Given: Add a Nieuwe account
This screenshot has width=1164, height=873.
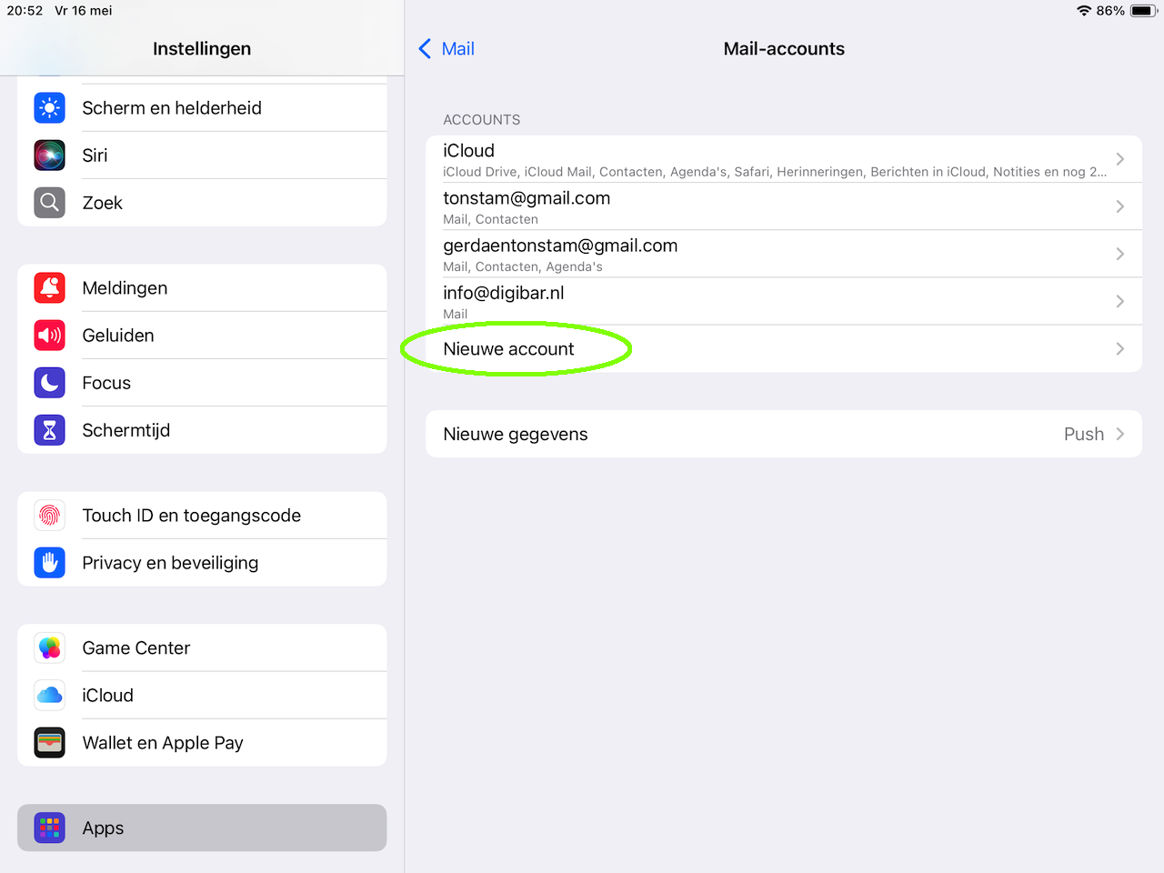Looking at the screenshot, I should tap(784, 349).
